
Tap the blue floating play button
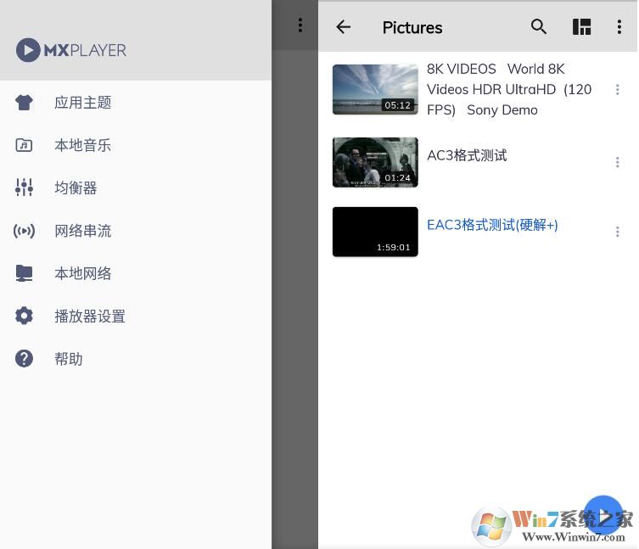(x=603, y=515)
